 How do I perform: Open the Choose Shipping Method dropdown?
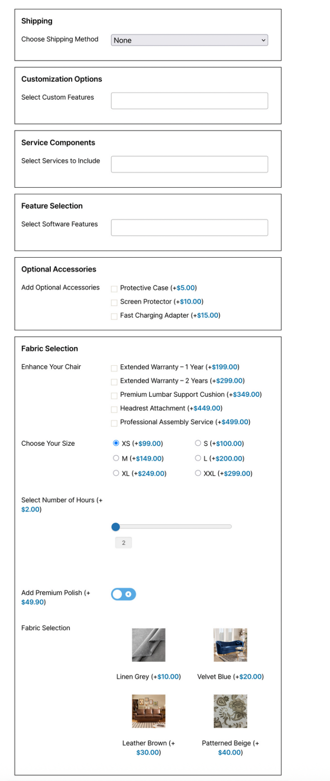189,40
